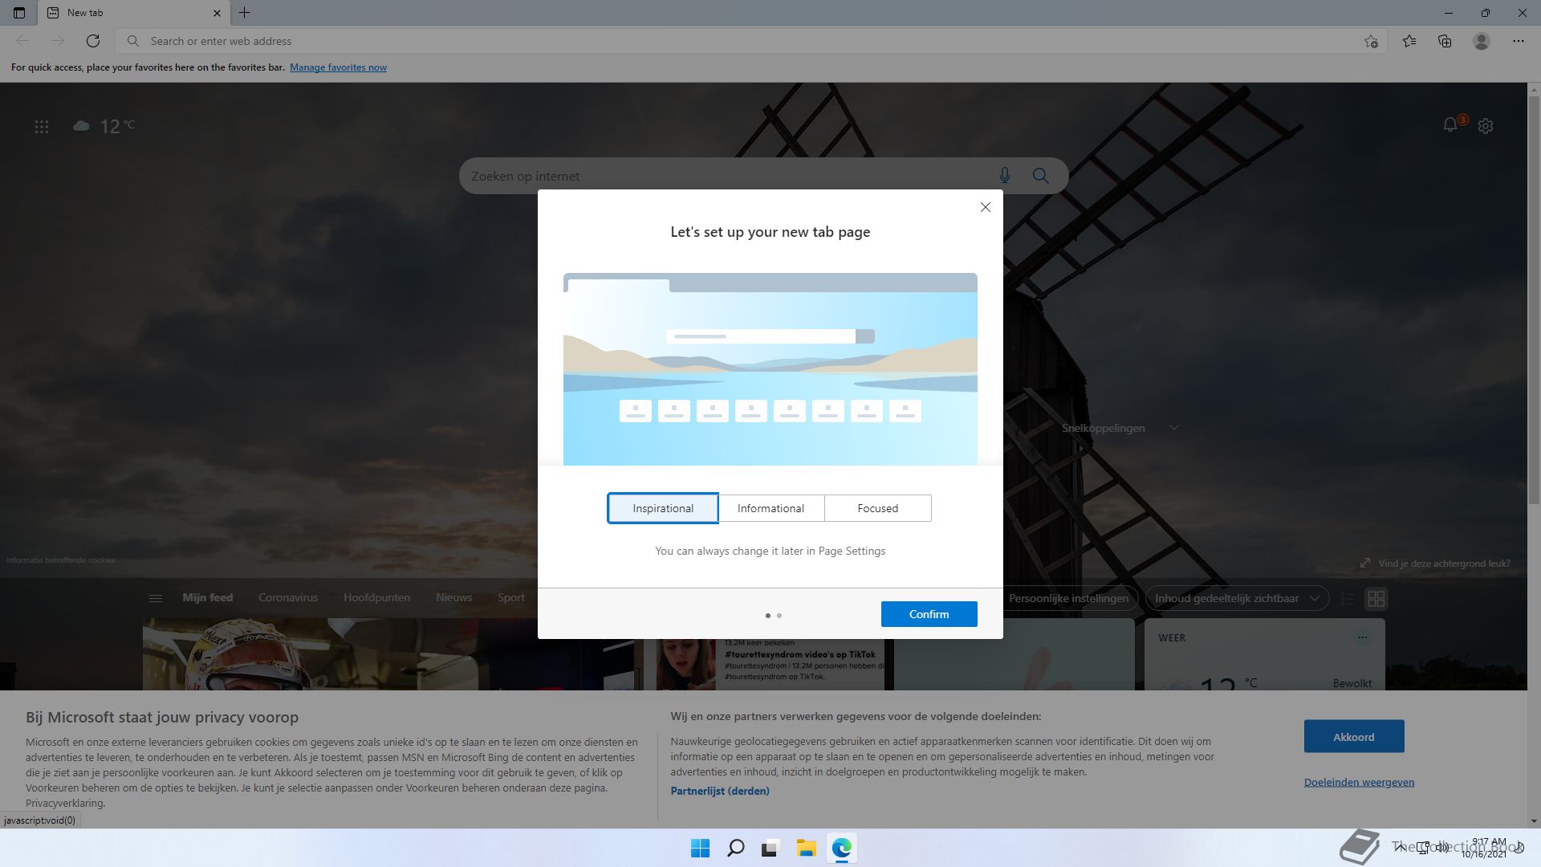
Task: Go to second dialog page dot
Action: (779, 616)
